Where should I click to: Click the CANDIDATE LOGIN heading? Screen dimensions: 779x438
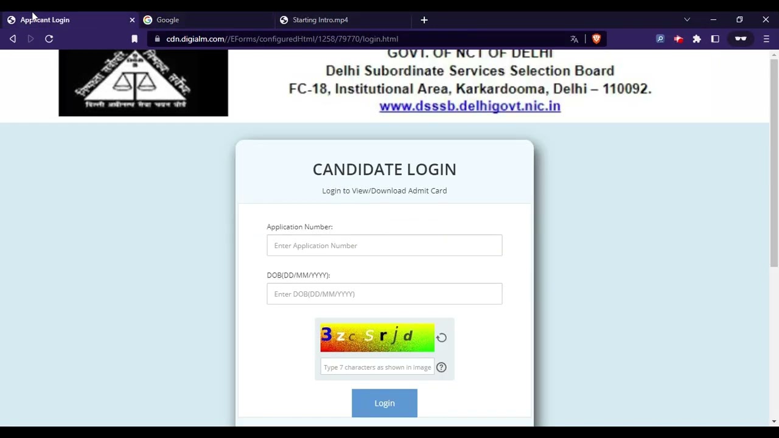click(385, 170)
